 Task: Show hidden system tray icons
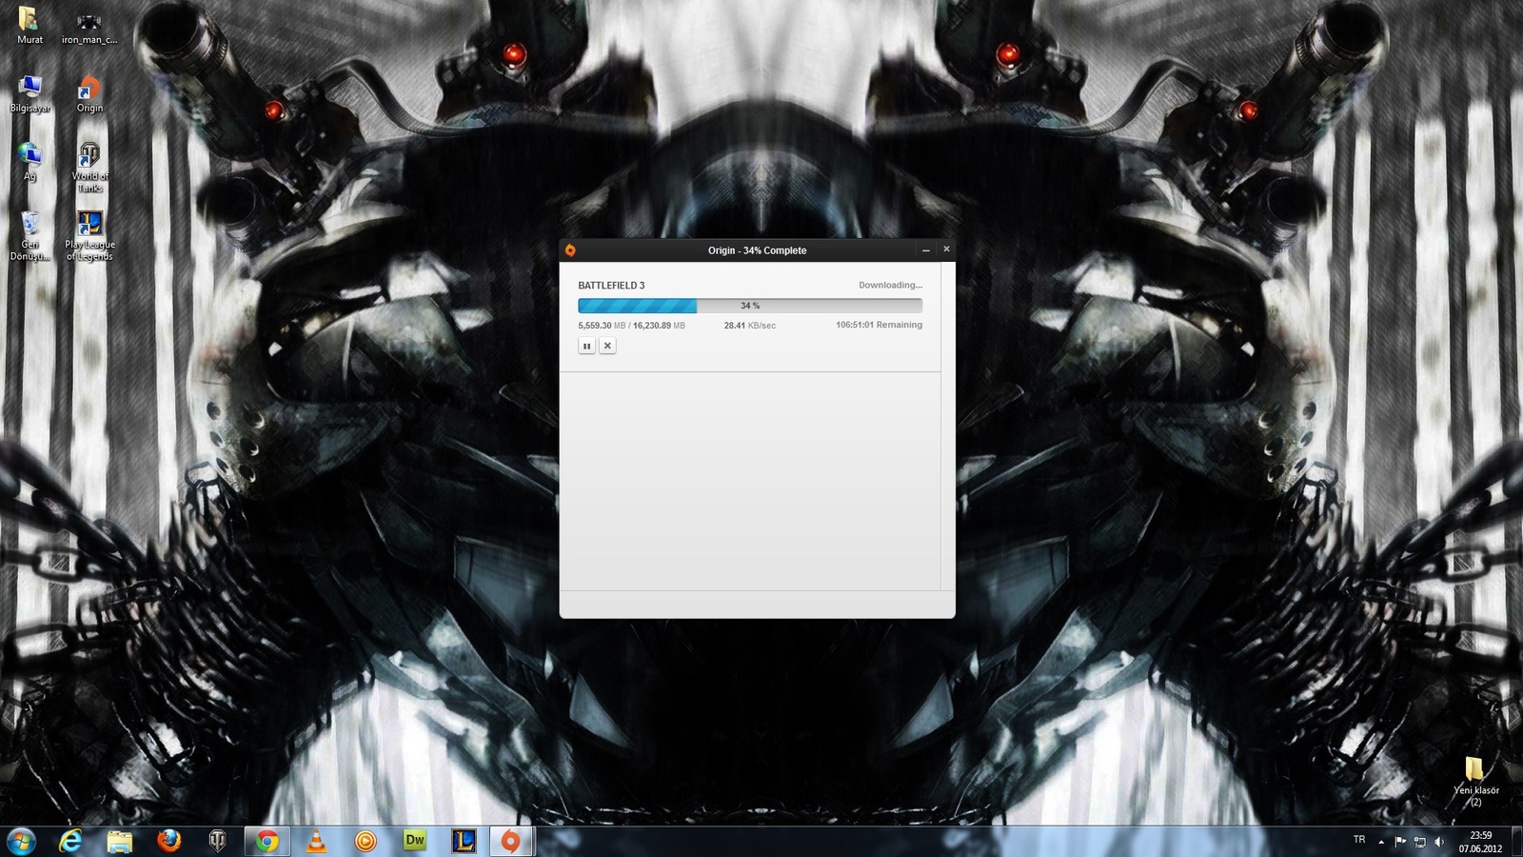pos(1381,842)
